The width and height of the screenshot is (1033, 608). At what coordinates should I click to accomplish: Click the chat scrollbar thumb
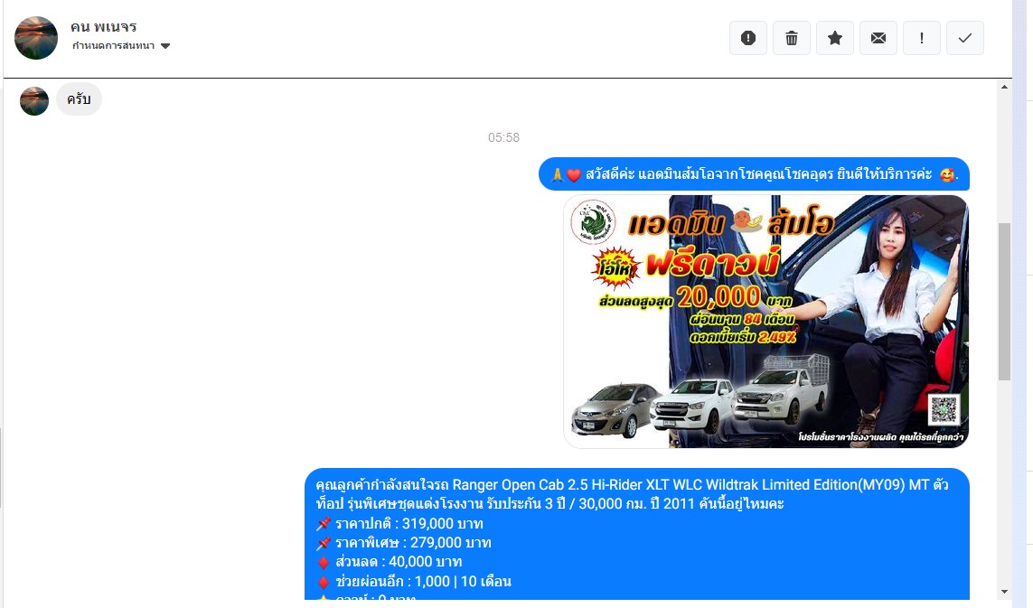1004,302
